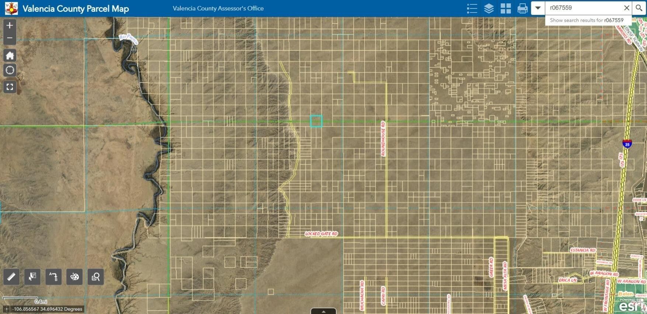The width and height of the screenshot is (647, 314).
Task: Click the Rio Puerco river label
Action: coord(129,39)
